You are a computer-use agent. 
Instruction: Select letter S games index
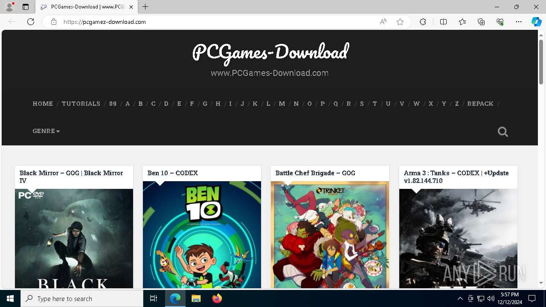coord(362,104)
